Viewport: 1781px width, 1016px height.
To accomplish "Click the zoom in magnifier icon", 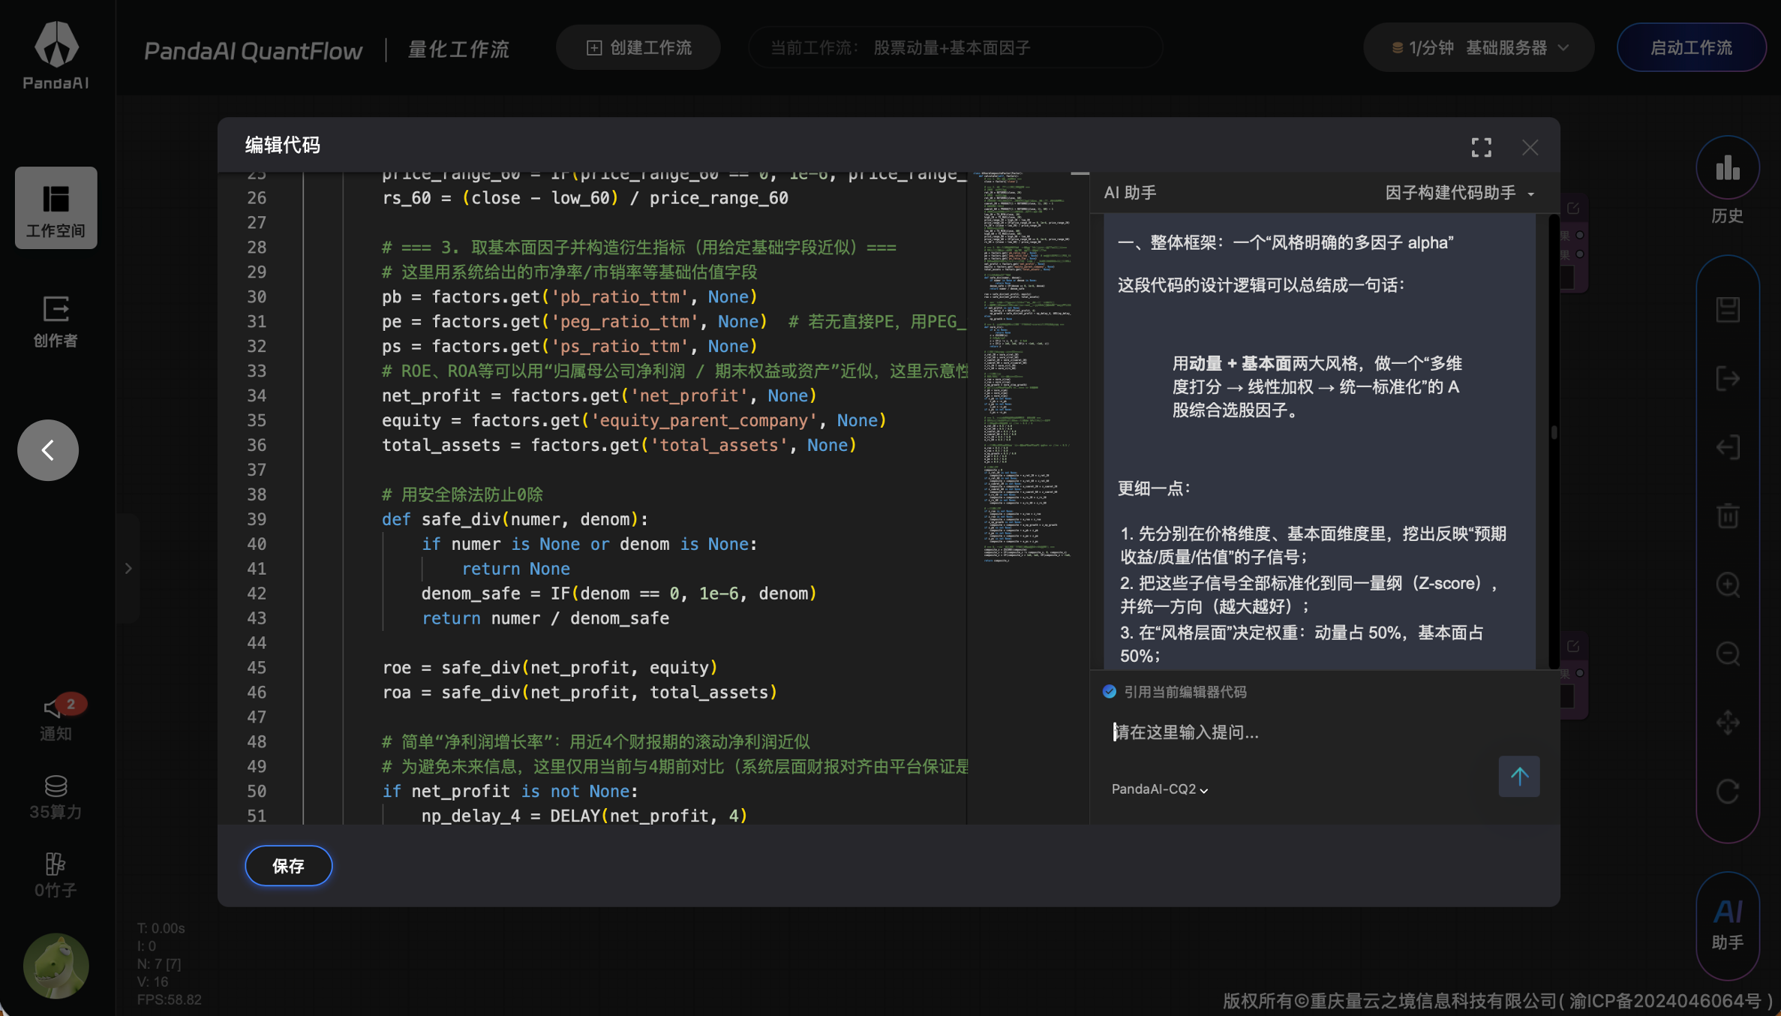I will pos(1728,585).
